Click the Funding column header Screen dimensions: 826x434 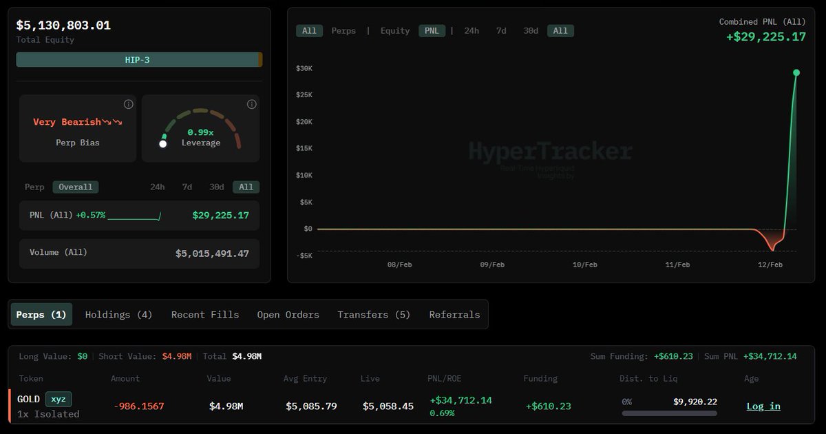540,378
